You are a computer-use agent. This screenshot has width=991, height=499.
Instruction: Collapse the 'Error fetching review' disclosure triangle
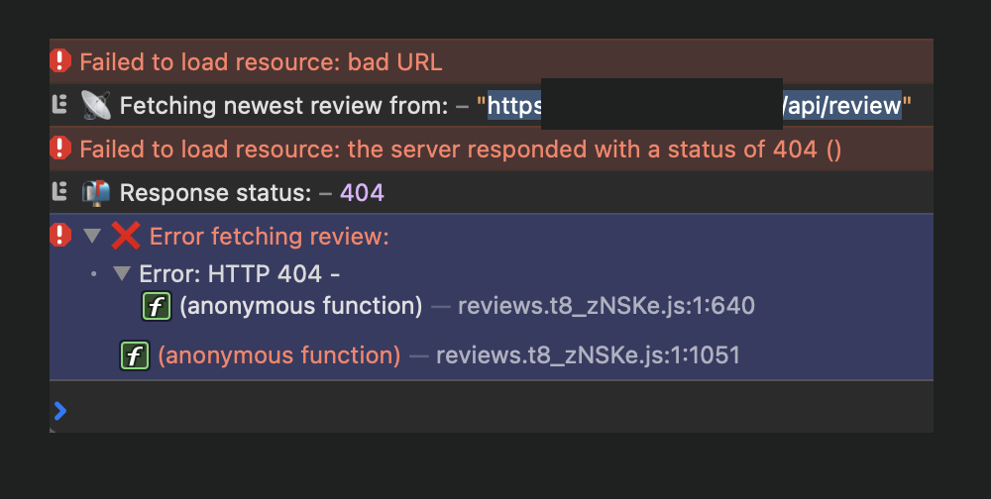point(92,237)
